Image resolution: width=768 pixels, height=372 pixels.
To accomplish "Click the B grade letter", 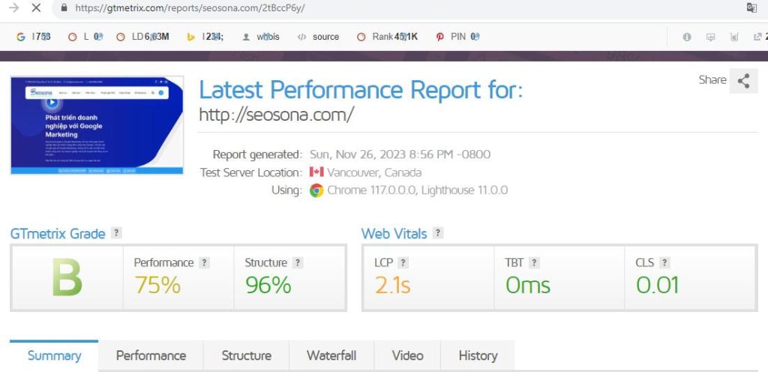I will (67, 277).
